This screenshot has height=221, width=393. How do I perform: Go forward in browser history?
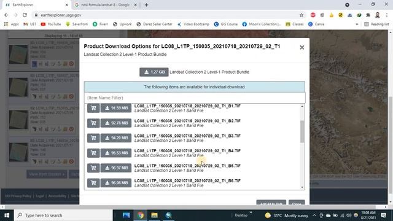[x=15, y=15]
